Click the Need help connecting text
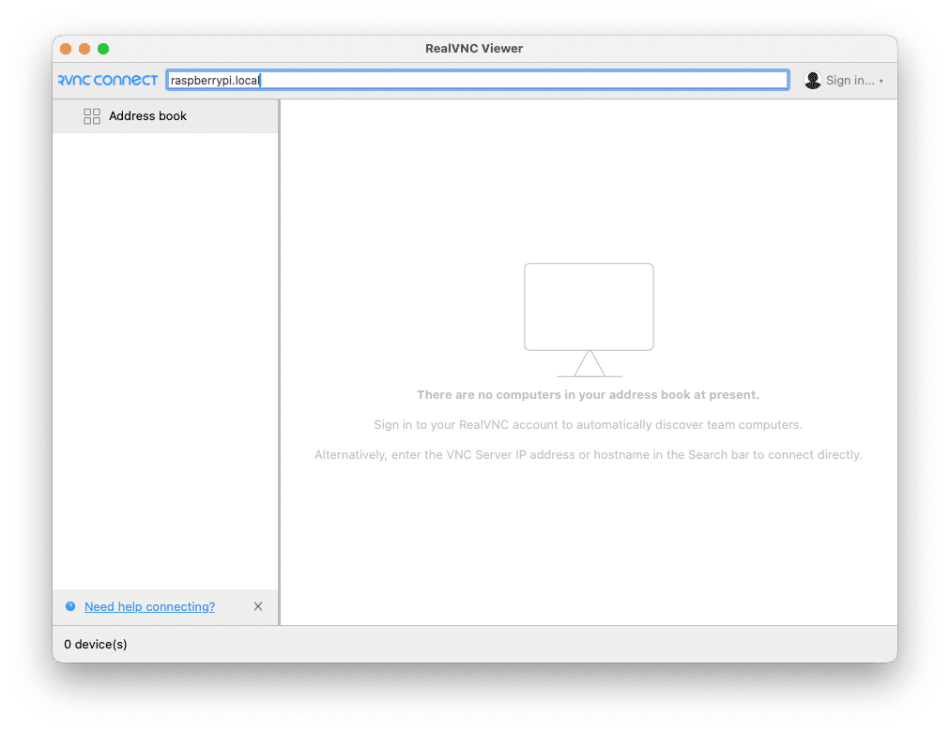This screenshot has height=732, width=950. click(149, 606)
